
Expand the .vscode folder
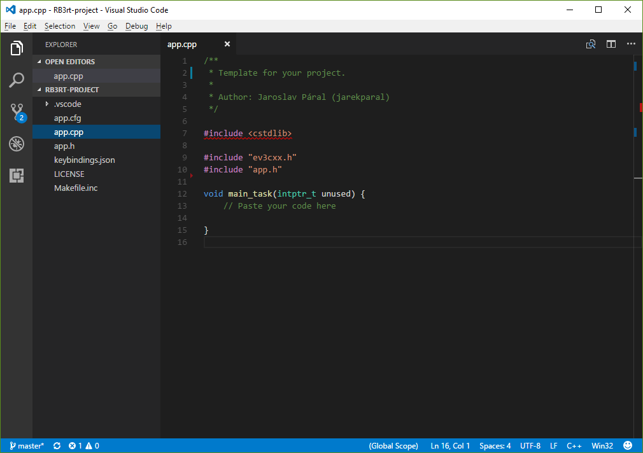[46, 104]
